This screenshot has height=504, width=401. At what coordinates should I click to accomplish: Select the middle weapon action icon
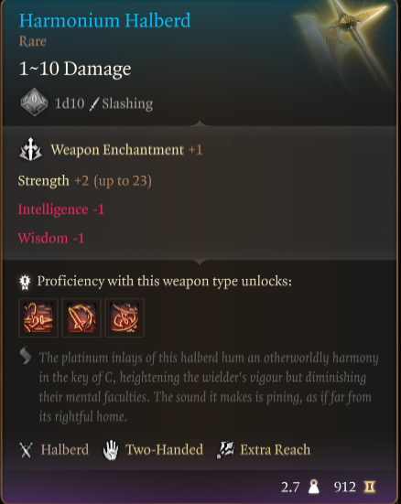[x=81, y=317]
